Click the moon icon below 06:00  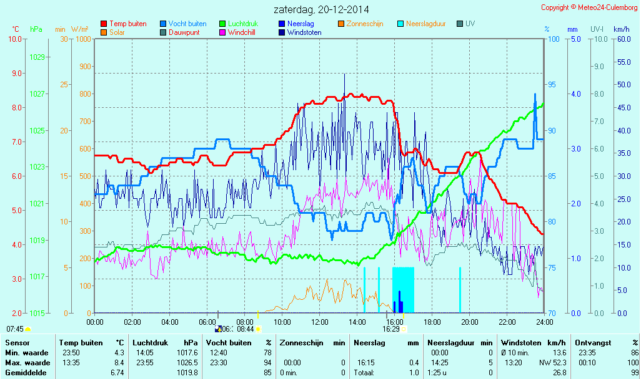(x=218, y=329)
